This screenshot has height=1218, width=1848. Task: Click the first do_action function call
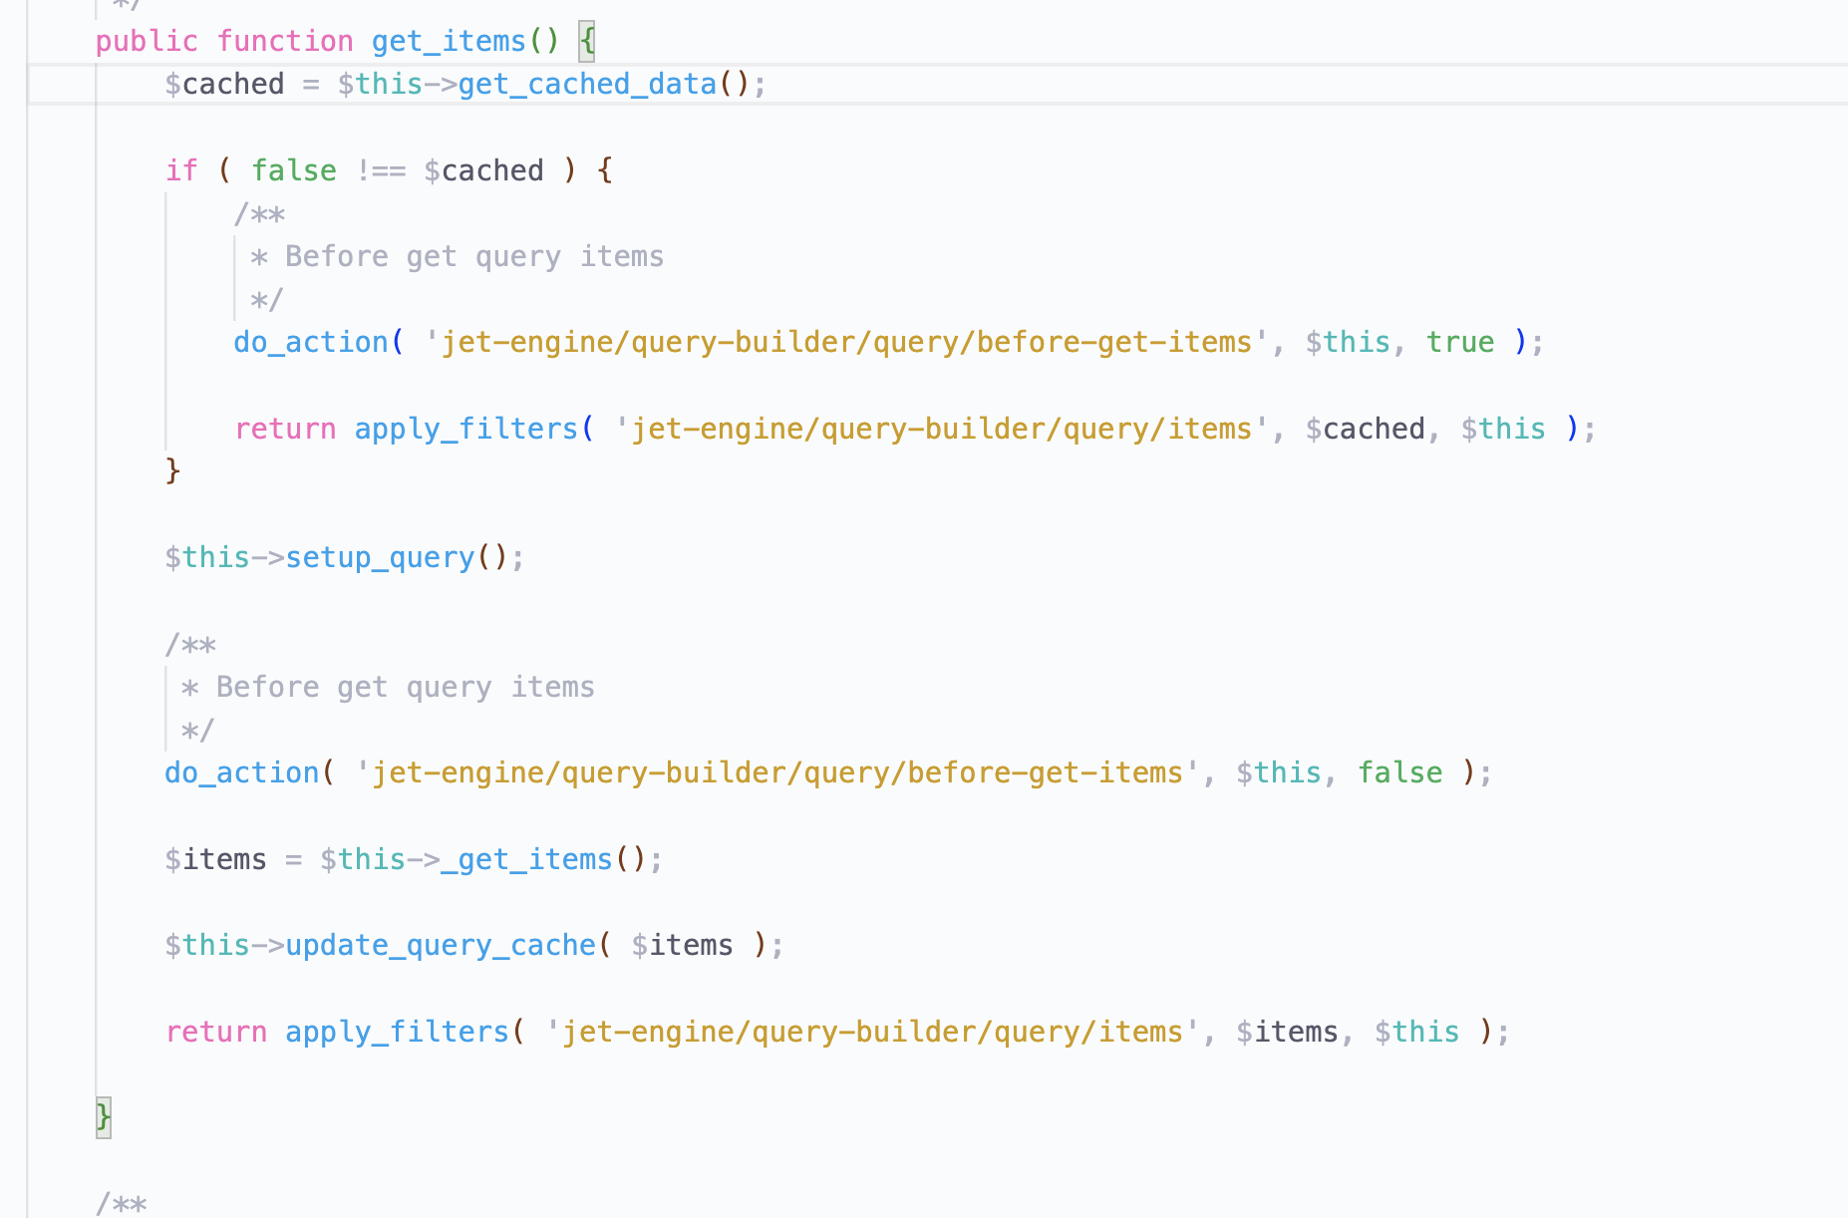click(x=311, y=341)
